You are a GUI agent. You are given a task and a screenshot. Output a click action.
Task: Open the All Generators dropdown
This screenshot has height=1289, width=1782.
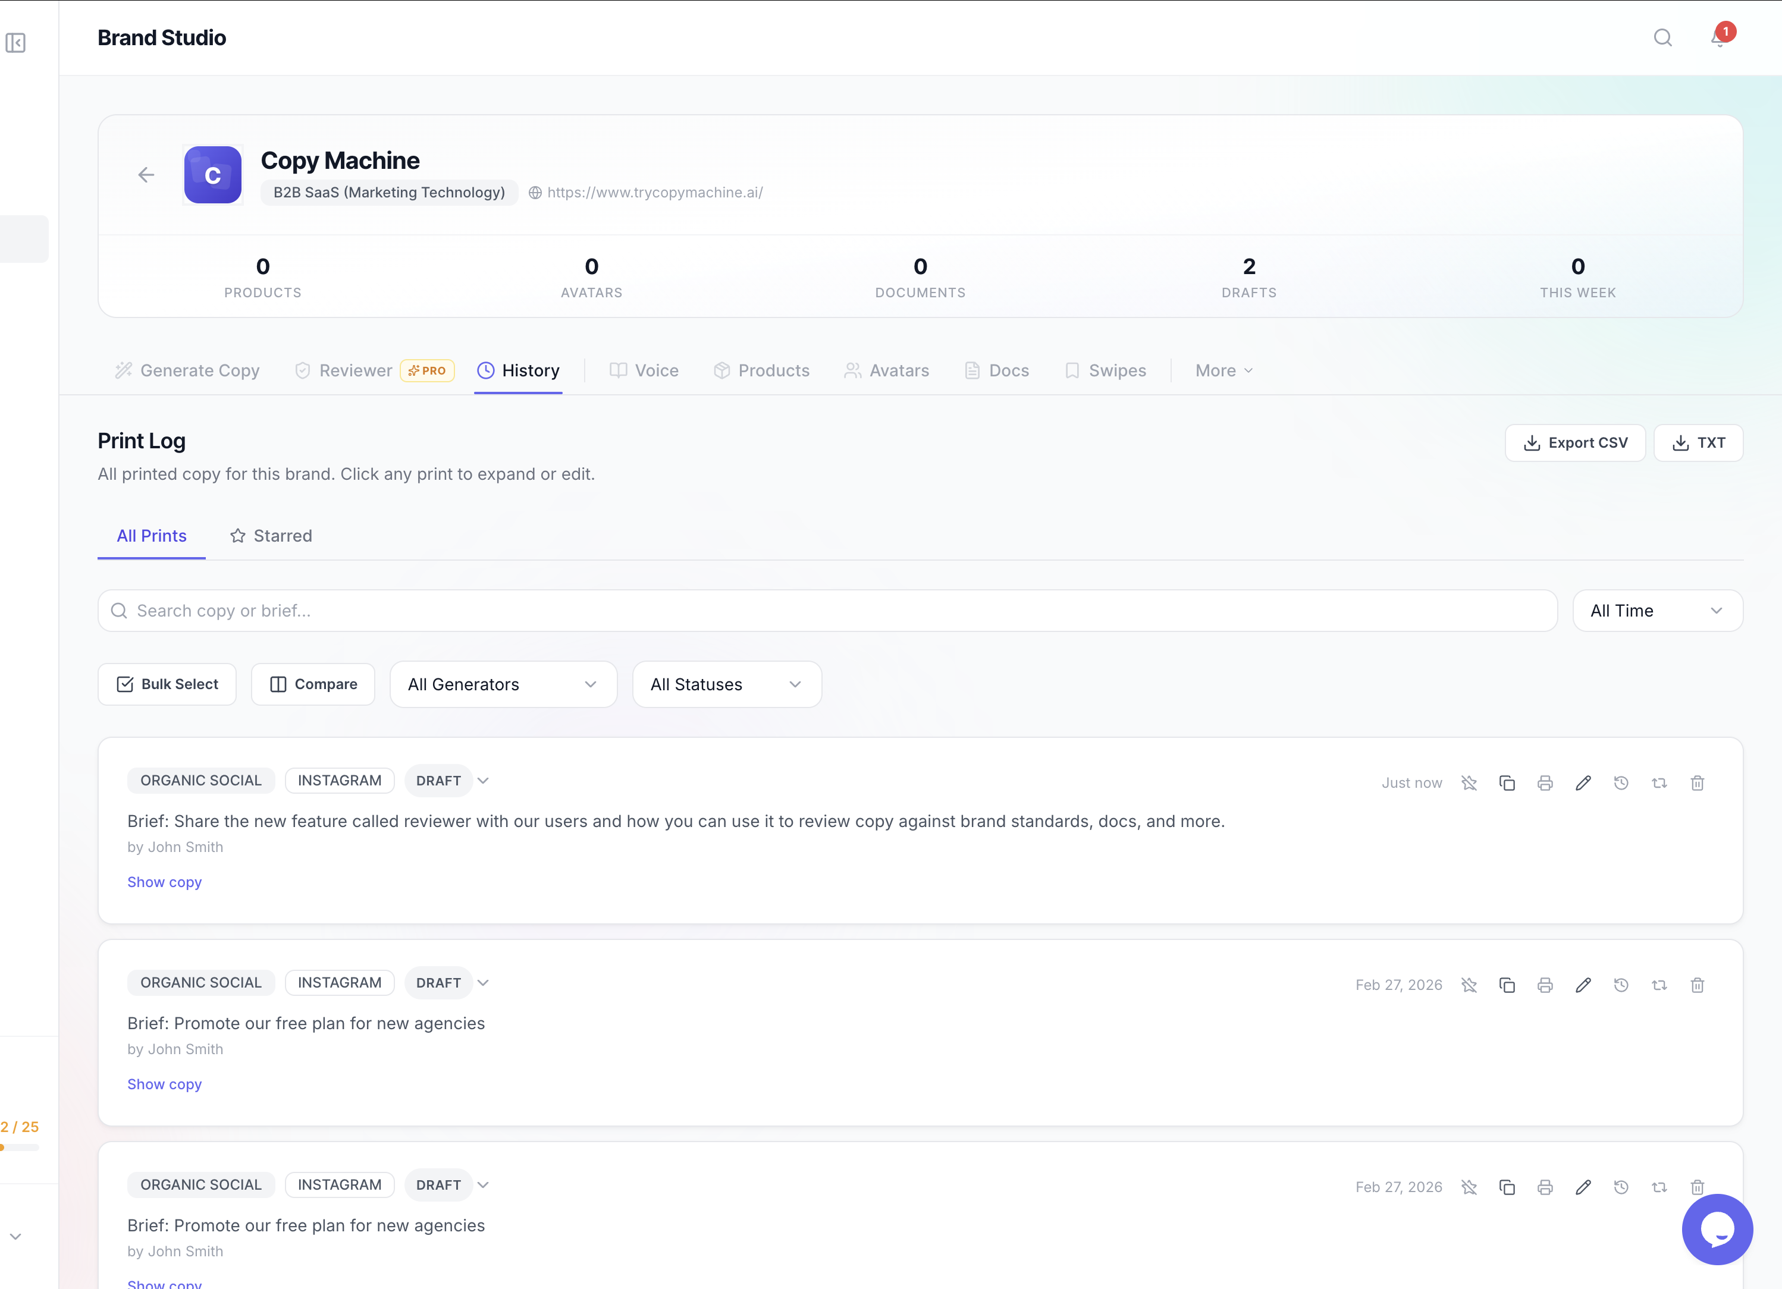[503, 683]
